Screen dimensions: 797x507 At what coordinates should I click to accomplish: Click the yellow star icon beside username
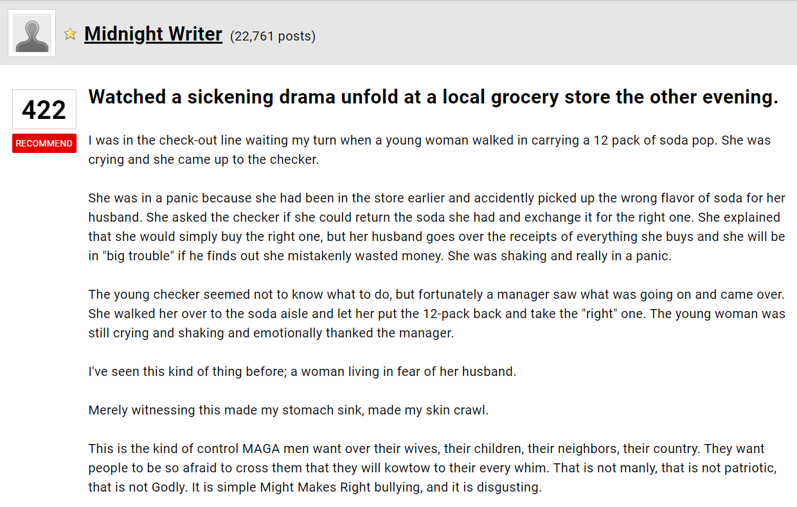click(x=70, y=34)
